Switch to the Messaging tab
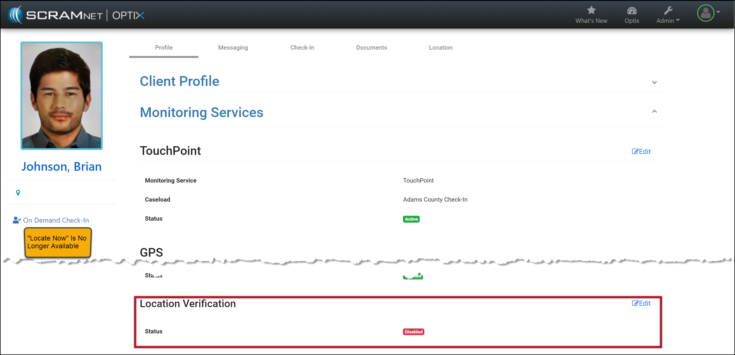735x355 pixels. pyautogui.click(x=233, y=48)
